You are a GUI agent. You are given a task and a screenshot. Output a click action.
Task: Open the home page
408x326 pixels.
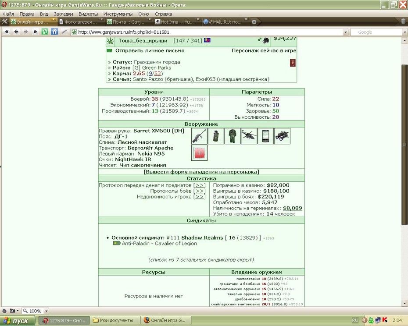pyautogui.click(x=54, y=32)
